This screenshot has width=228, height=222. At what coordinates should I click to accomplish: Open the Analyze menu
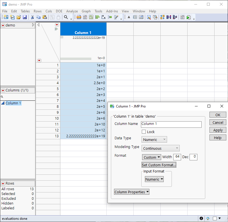pos(72,11)
